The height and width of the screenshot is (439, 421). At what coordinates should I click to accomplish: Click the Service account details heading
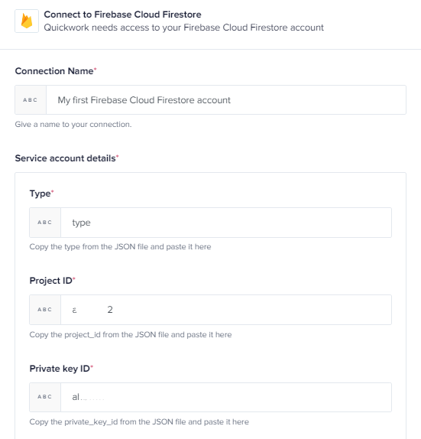(x=67, y=158)
